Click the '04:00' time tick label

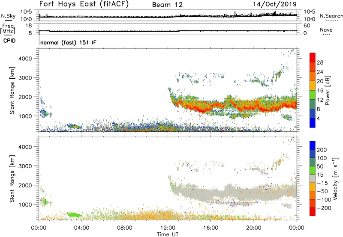(x=81, y=228)
